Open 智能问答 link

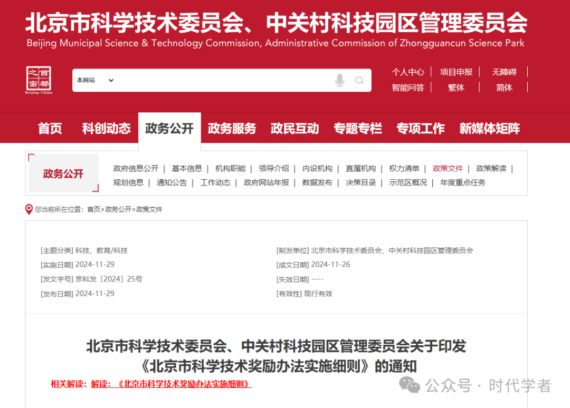pos(408,88)
